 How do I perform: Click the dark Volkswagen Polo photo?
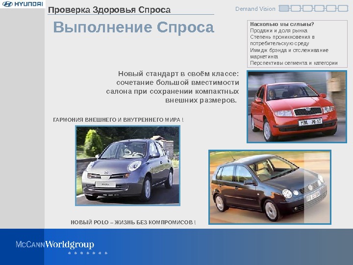coord(270,187)
